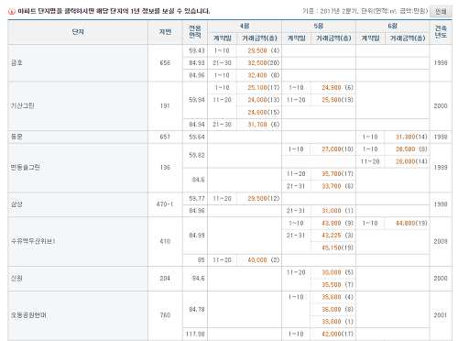Image resolution: width=458 pixels, height=341 pixels.
Task: Select the price 31,000 (1)
Action: [337, 211]
